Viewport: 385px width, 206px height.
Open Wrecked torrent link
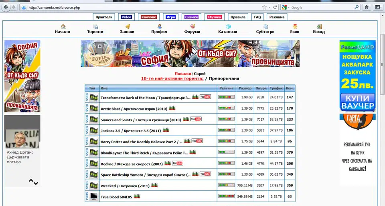pyautogui.click(x=125, y=186)
